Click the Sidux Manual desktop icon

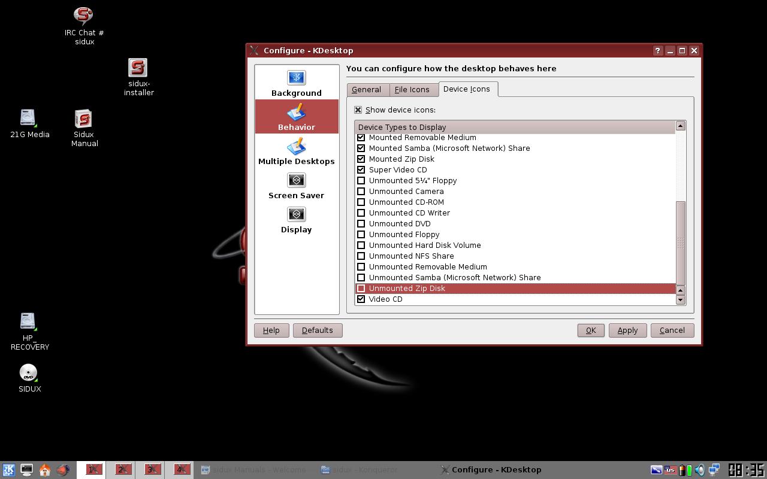[84, 128]
